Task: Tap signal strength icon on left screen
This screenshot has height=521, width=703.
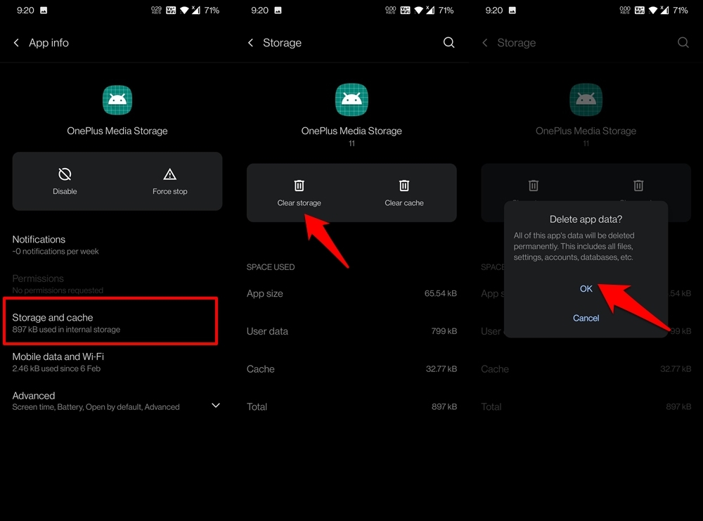Action: pyautogui.click(x=196, y=10)
